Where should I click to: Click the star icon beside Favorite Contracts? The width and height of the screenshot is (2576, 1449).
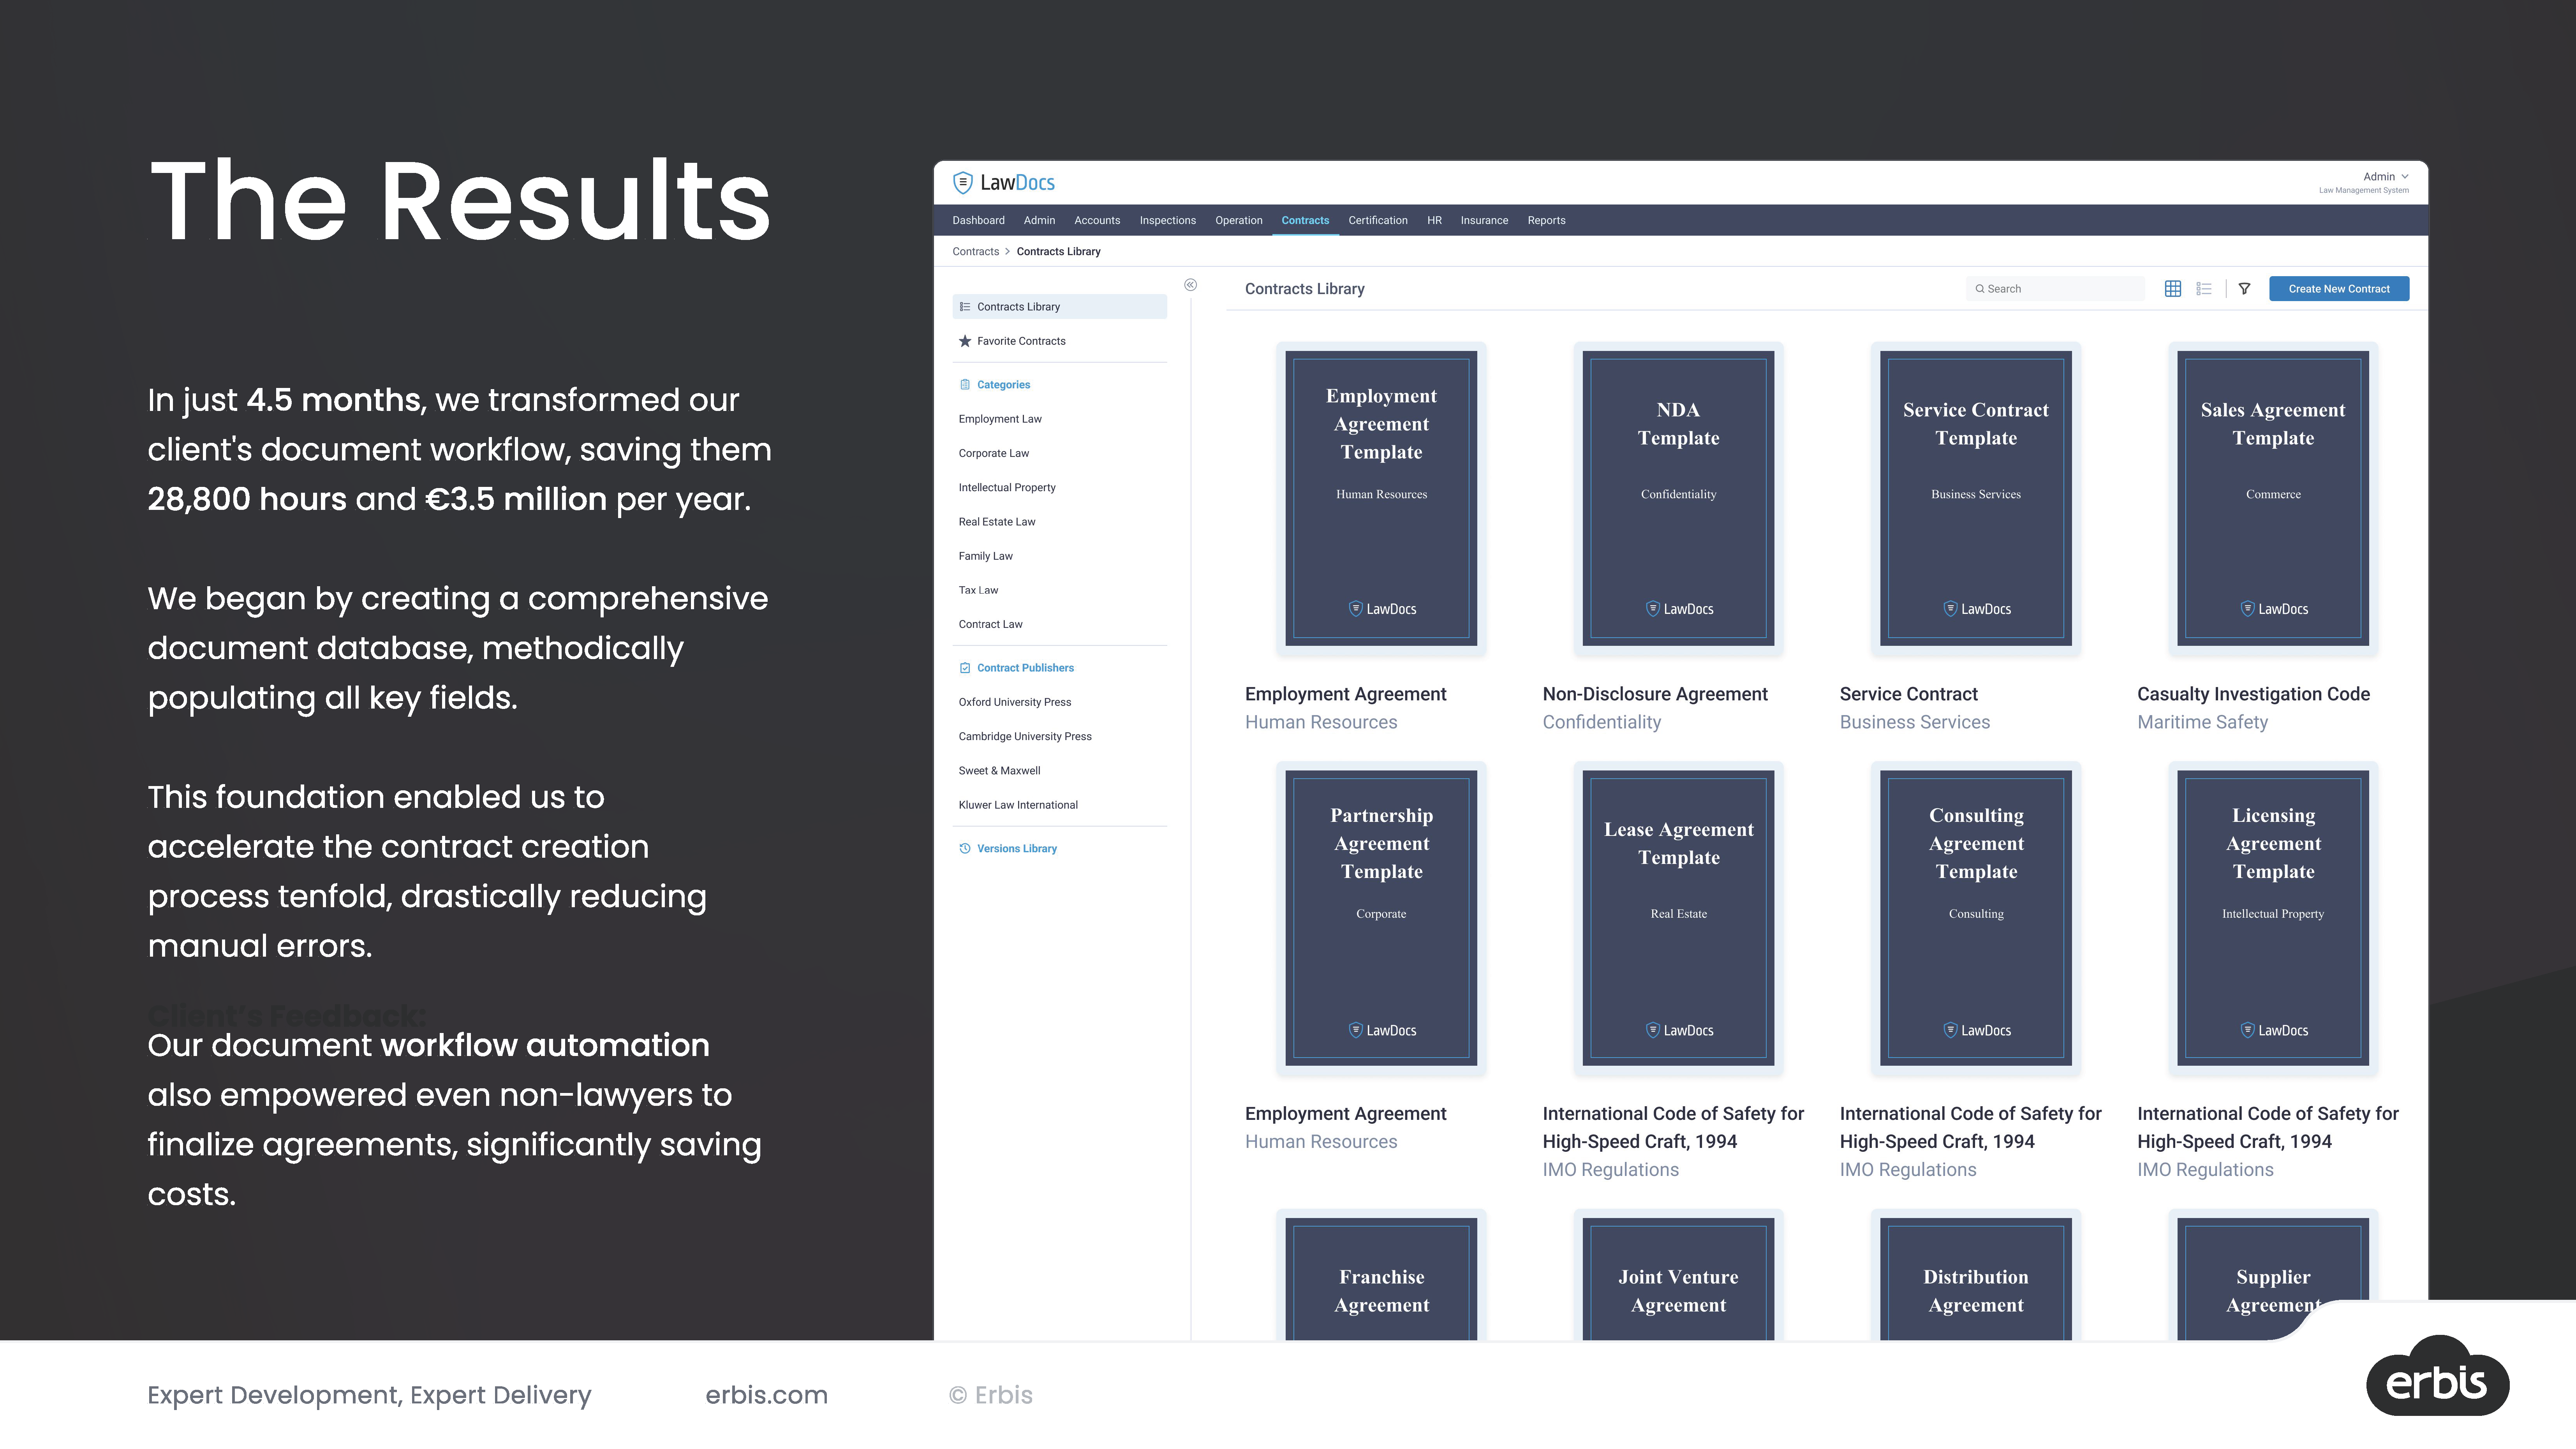pos(965,341)
